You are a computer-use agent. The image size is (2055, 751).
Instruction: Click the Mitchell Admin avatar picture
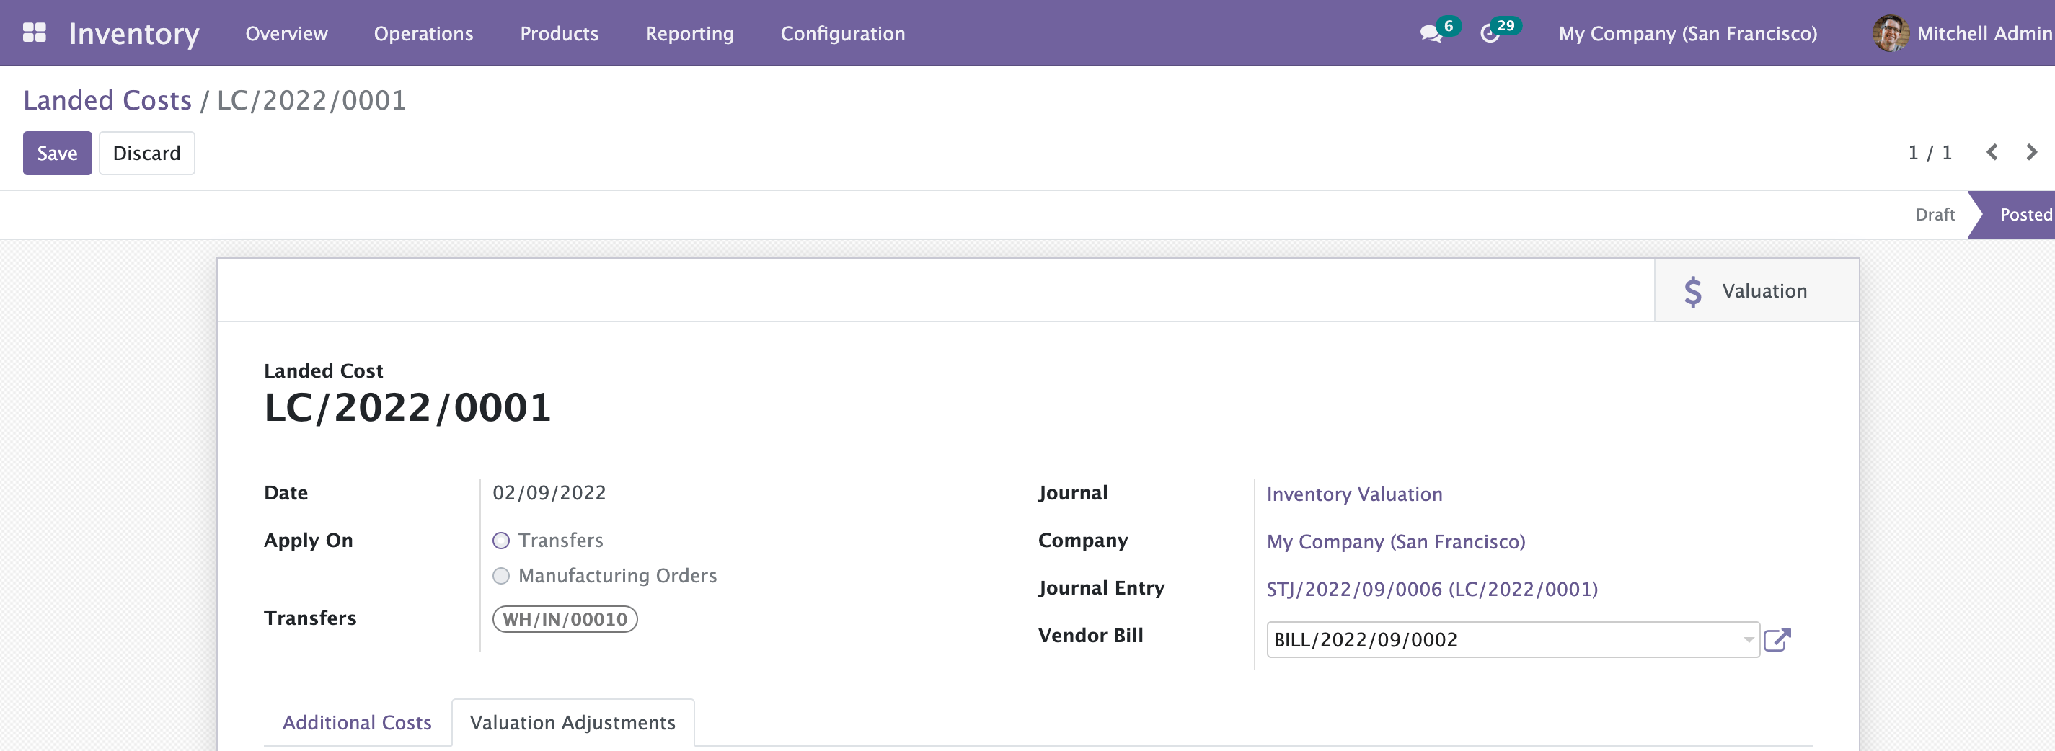tap(1890, 33)
